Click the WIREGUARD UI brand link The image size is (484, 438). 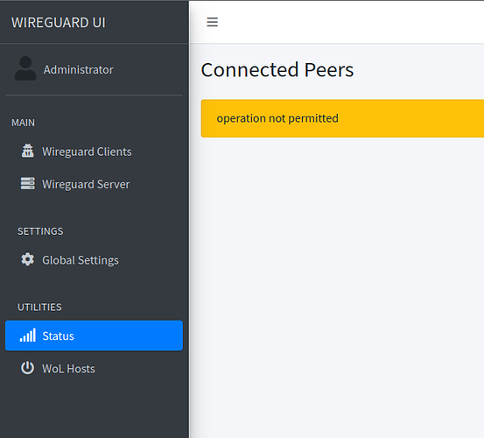[x=59, y=23]
